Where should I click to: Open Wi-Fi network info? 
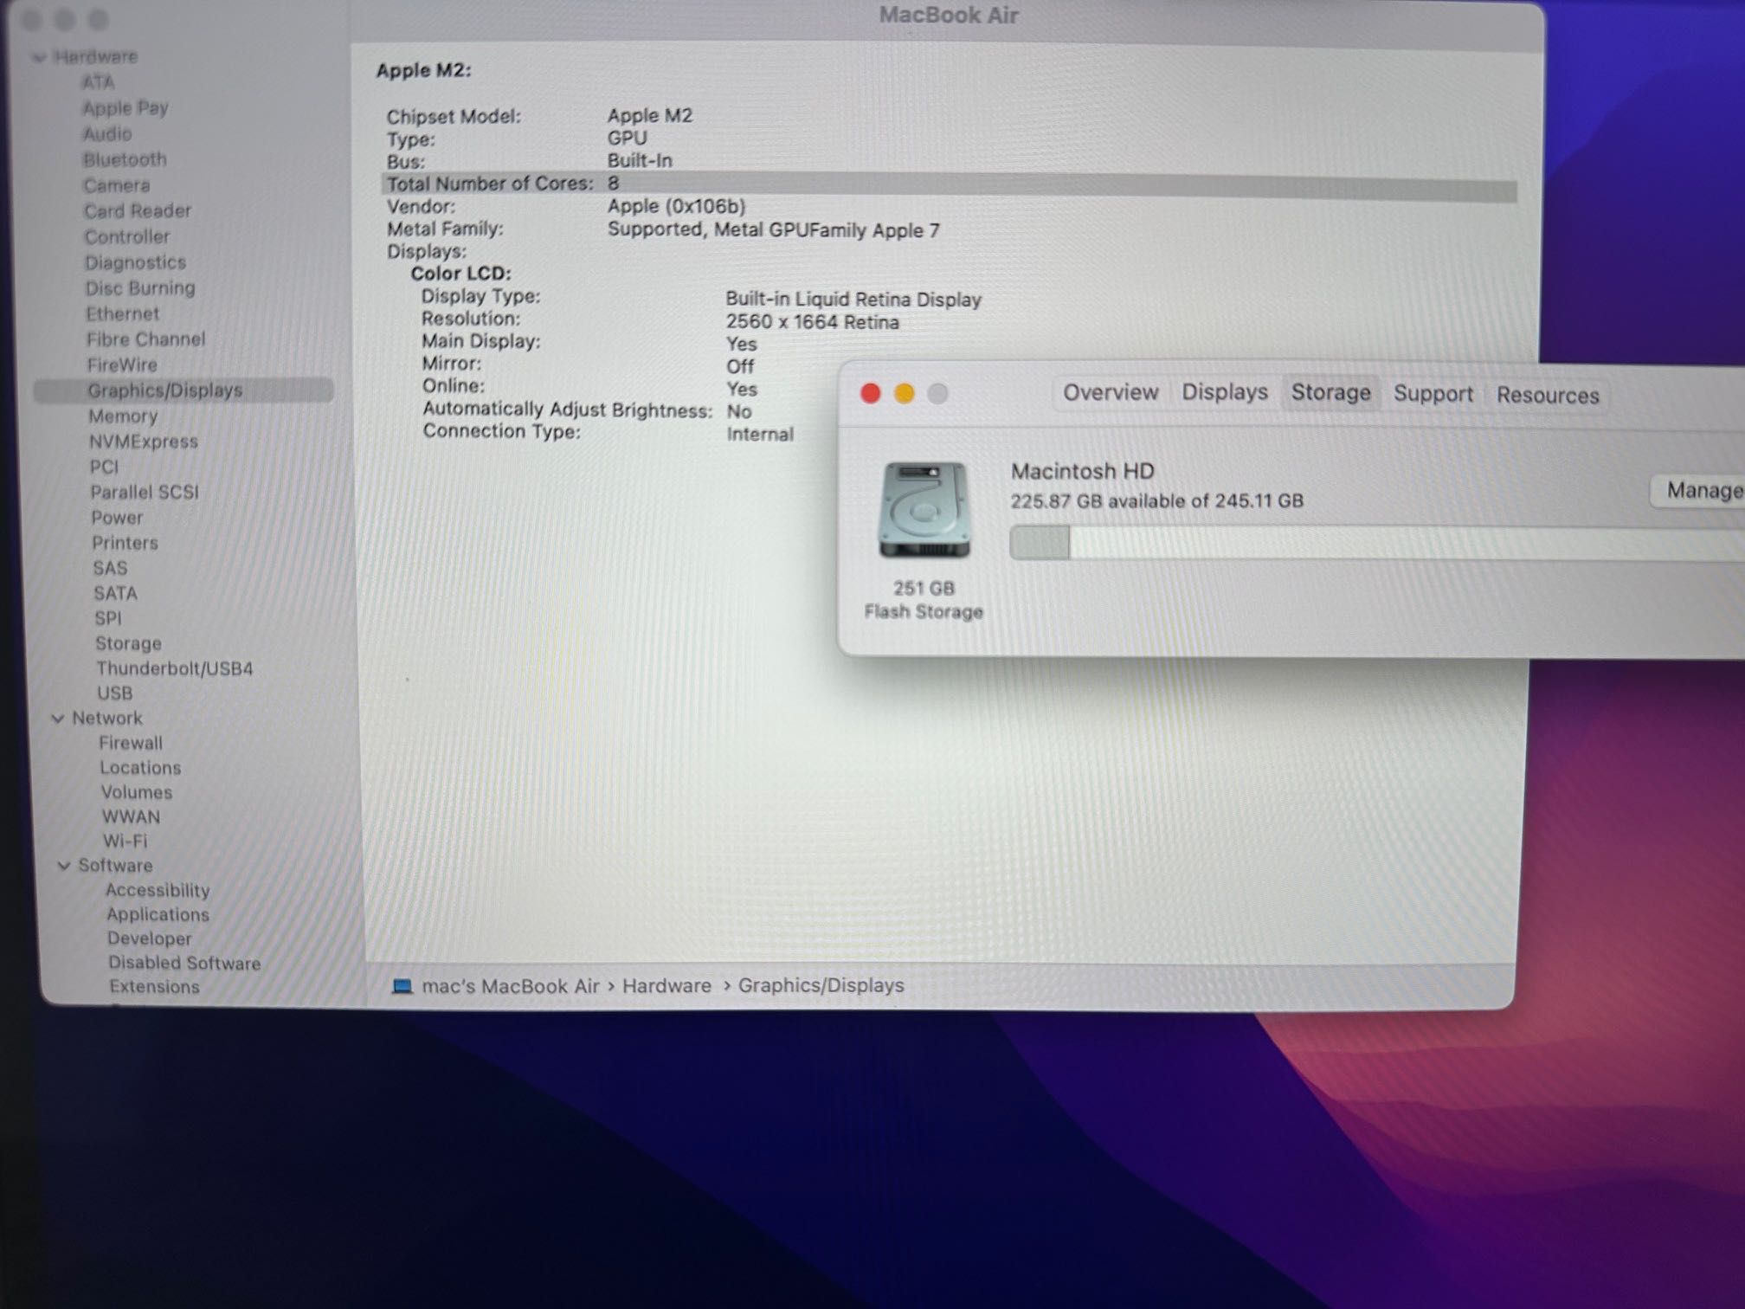(x=126, y=841)
